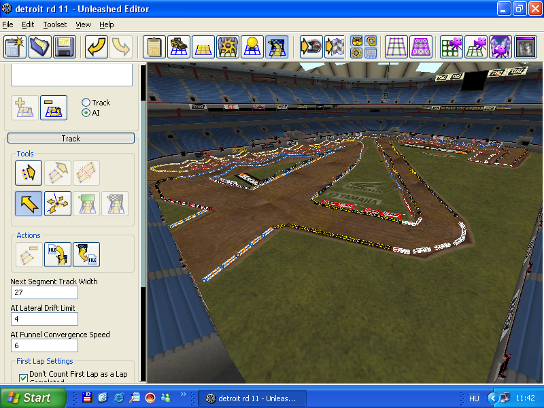Select the AI radio button

point(86,113)
